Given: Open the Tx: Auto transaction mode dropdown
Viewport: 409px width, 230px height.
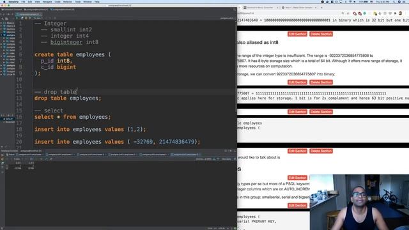Looking at the screenshot, I should click(38, 19).
